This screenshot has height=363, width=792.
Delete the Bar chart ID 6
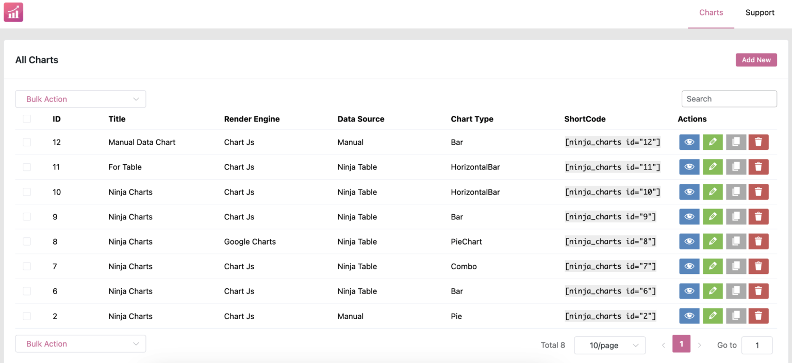click(x=758, y=291)
